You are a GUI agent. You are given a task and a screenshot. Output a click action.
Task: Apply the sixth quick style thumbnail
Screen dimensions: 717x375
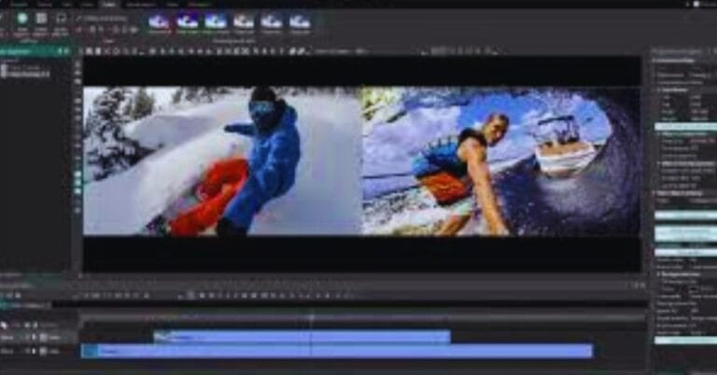click(300, 22)
